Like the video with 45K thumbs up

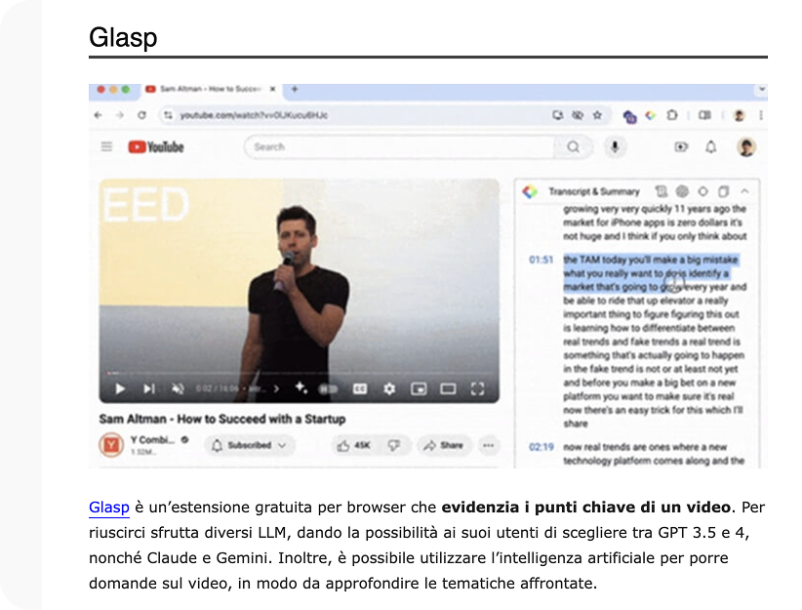tap(353, 445)
